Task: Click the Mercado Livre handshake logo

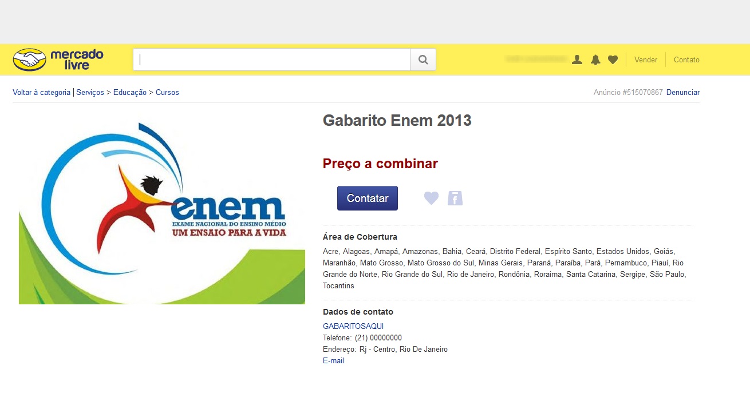Action: point(58,59)
